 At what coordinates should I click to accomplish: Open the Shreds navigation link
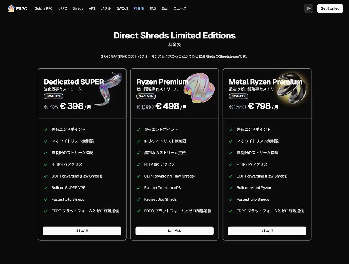pyautogui.click(x=78, y=8)
